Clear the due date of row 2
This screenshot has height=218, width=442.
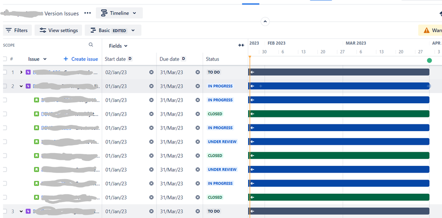tap(198, 86)
